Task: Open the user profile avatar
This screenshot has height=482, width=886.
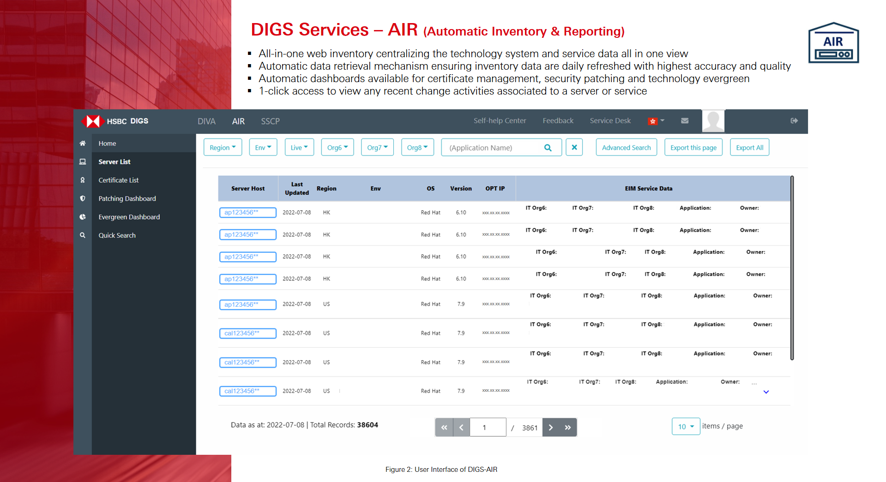Action: 713,121
